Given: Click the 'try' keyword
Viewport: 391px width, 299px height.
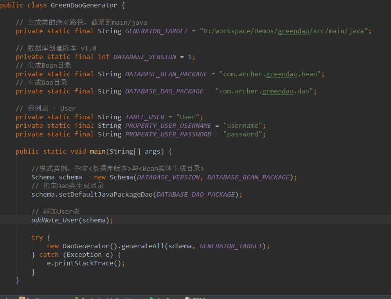Looking at the screenshot, I should (37, 238).
